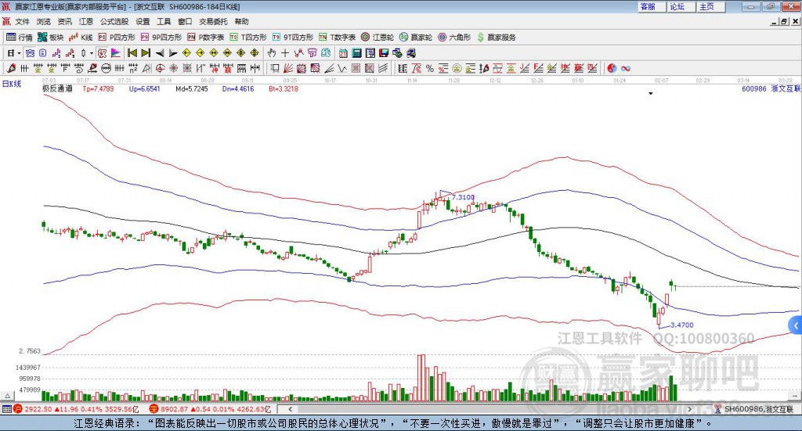Open the 公式选股 menu
Image resolution: width=802 pixels, height=431 pixels.
pyautogui.click(x=114, y=21)
